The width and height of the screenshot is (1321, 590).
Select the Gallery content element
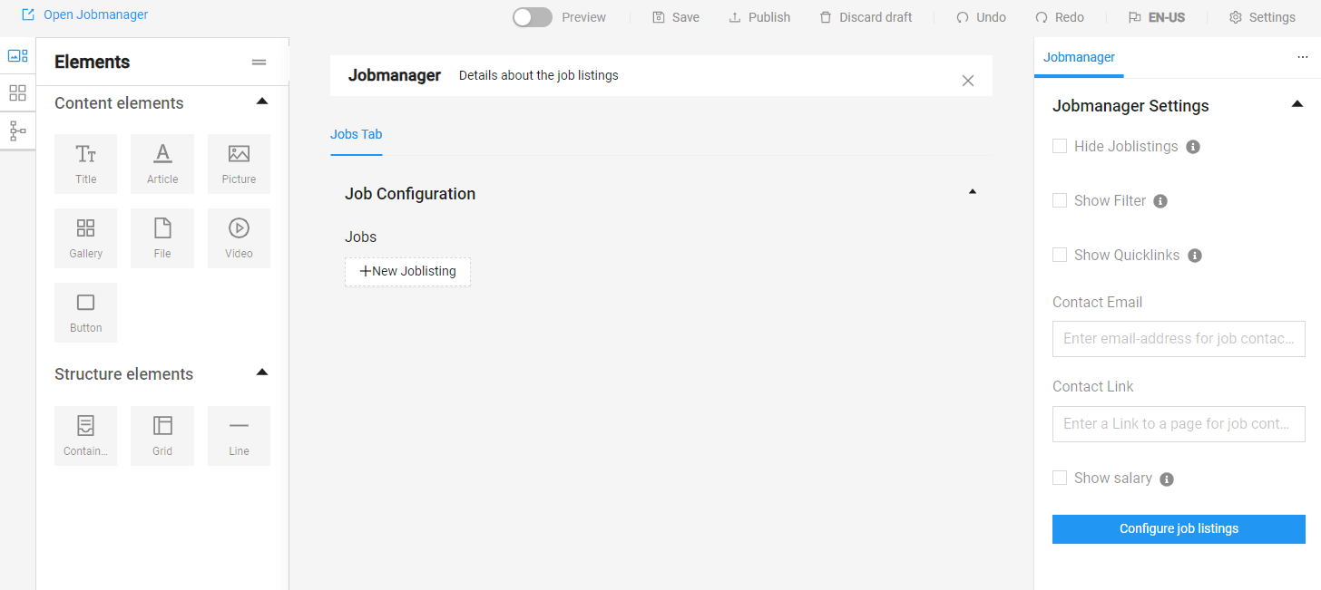pos(85,238)
